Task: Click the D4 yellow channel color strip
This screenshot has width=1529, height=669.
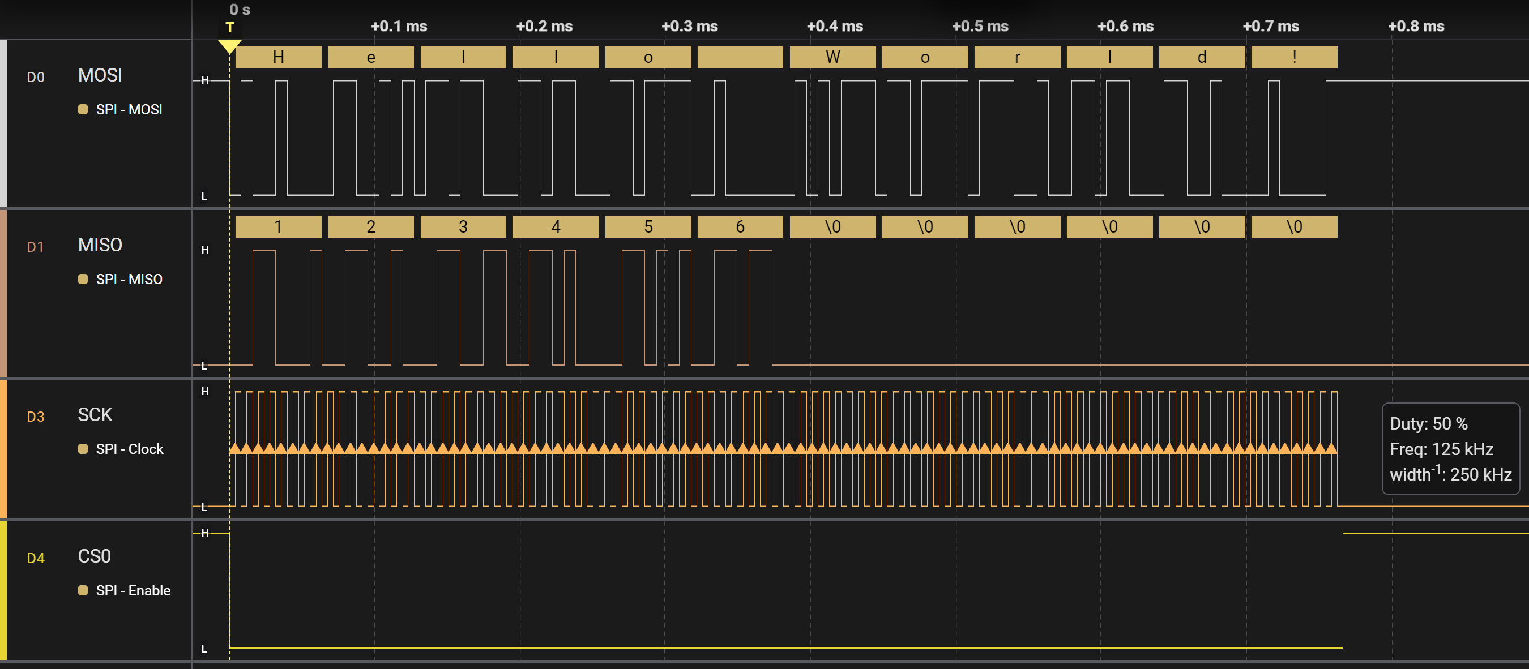Action: (x=3, y=590)
